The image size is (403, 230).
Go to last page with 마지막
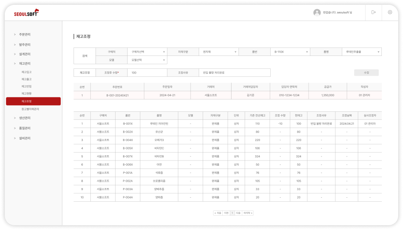248,213
